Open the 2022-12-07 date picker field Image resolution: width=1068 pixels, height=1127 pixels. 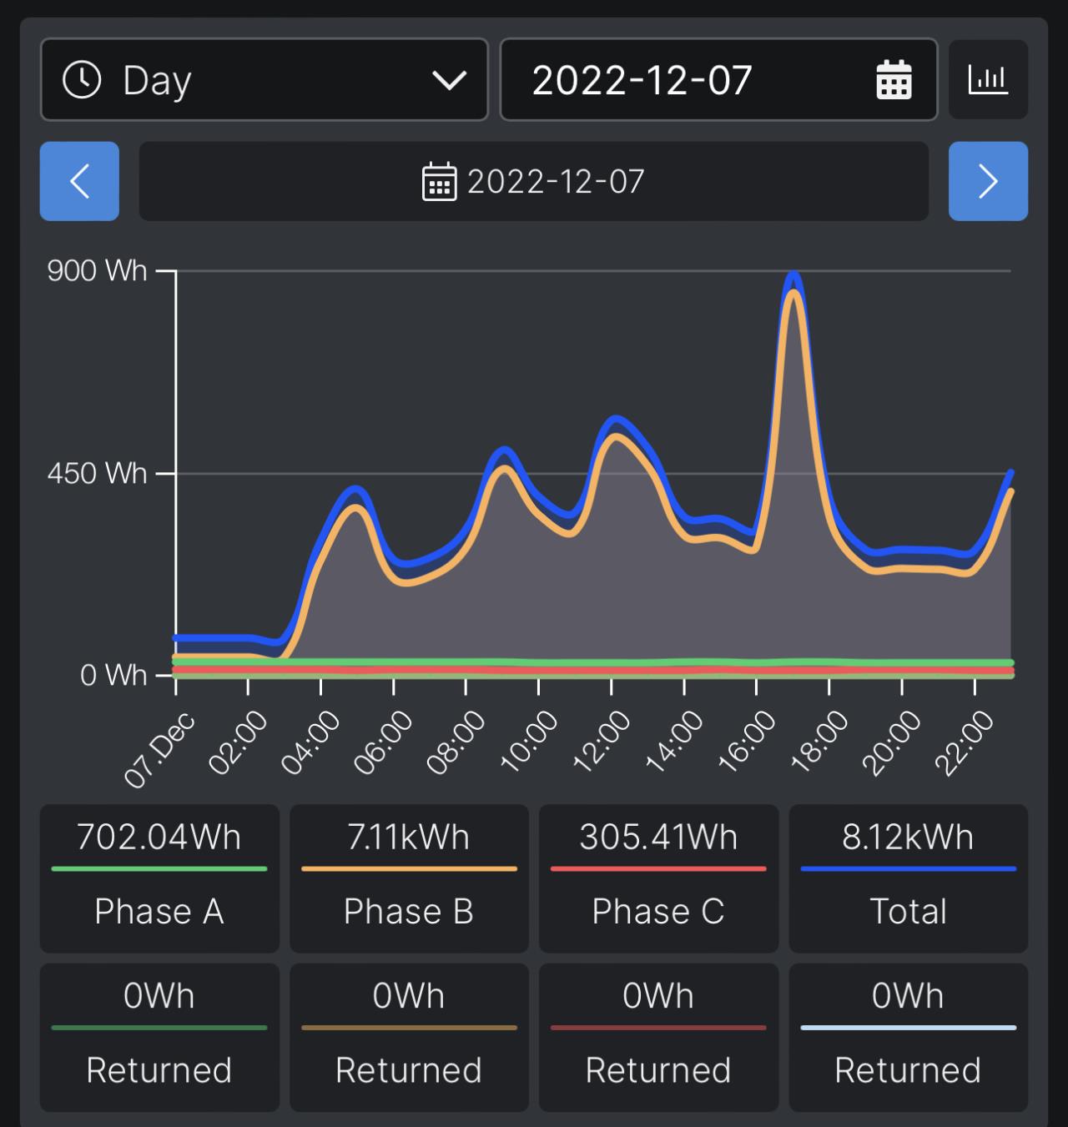[718, 79]
